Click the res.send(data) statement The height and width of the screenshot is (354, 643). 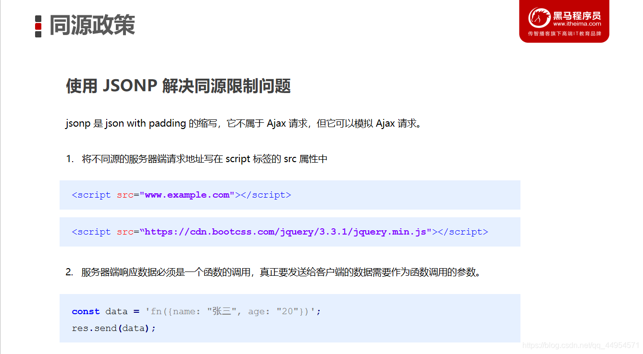pyautogui.click(x=113, y=328)
